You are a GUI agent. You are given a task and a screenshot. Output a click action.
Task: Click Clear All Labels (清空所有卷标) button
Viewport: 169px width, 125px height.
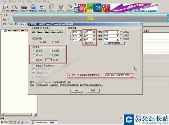114,43
